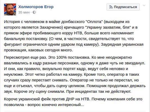Image resolution: width=150 pixels, height=112 pixels.
Task: Click the paragraph starting "Пересмотрел еще раз"
Action: point(75,74)
